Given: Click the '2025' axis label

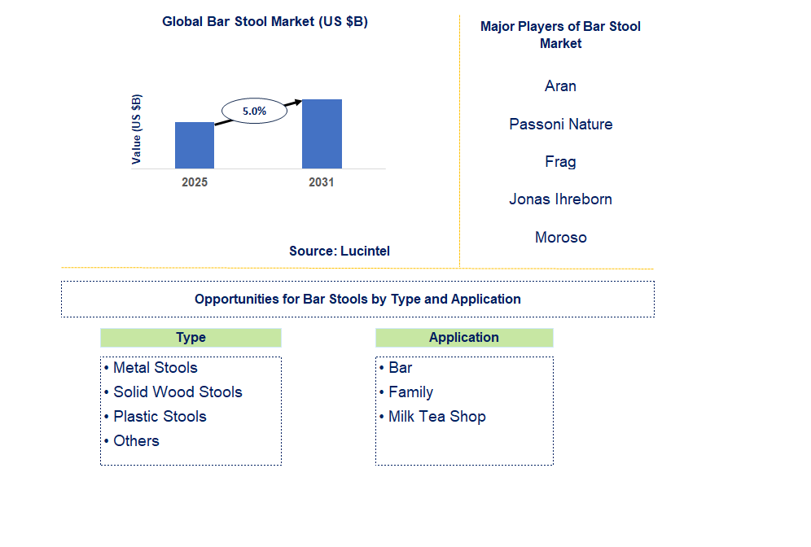Looking at the screenshot, I should 195,182.
